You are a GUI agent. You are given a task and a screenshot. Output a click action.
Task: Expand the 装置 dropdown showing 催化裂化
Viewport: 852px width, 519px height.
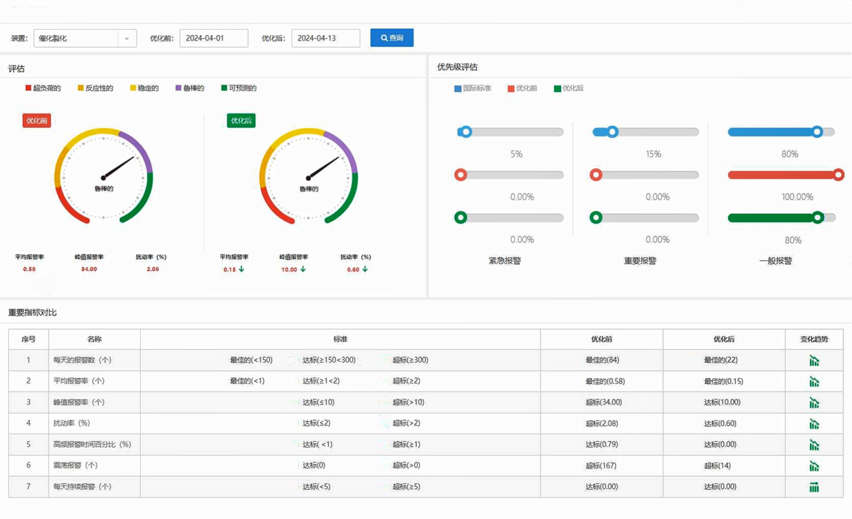(x=85, y=39)
